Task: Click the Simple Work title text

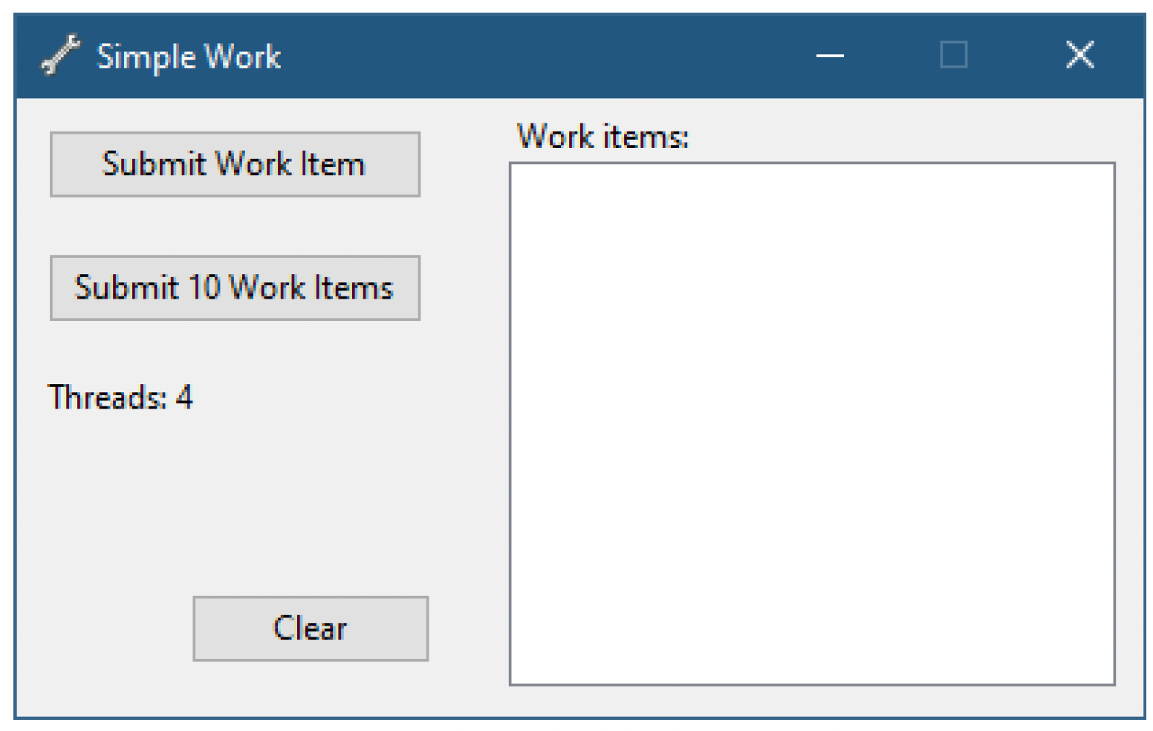Action: 189,56
